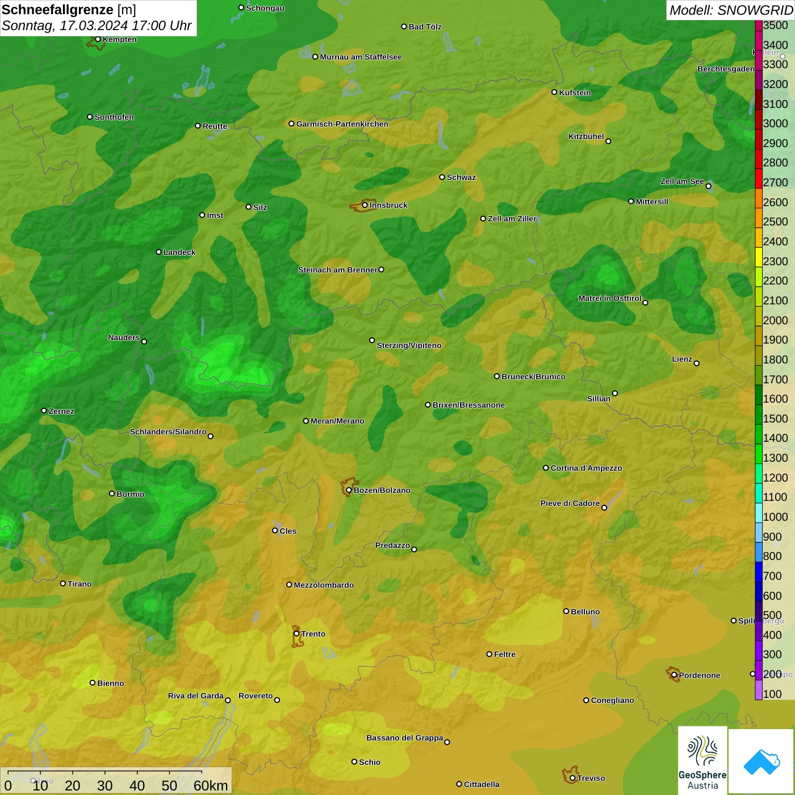Click the Kempten marker dot
Viewport: 795px width, 795px height.
[98, 39]
